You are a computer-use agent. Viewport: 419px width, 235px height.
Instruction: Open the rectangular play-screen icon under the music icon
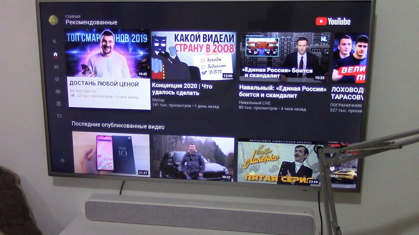pyautogui.click(x=58, y=91)
